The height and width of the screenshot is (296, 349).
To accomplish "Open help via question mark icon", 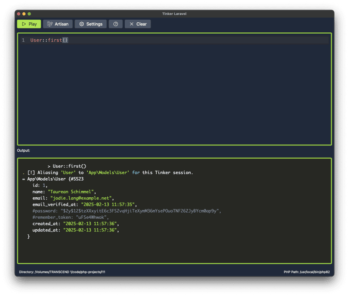I will (115, 24).
